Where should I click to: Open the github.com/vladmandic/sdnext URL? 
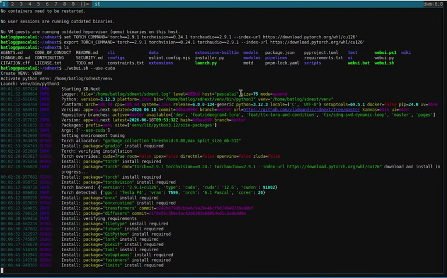(x=301, y=110)
